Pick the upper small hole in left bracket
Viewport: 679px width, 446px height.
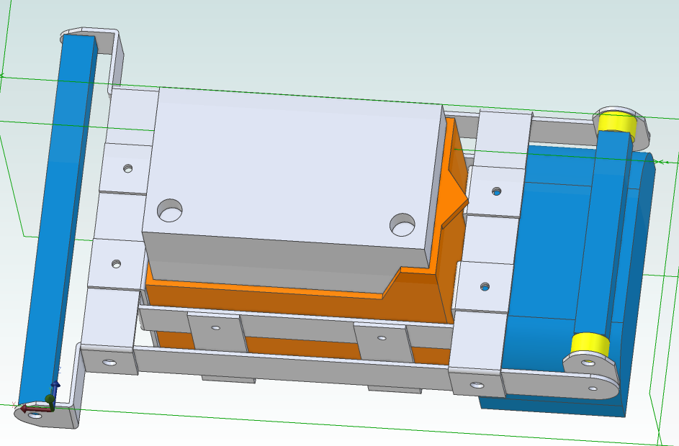pos(127,168)
